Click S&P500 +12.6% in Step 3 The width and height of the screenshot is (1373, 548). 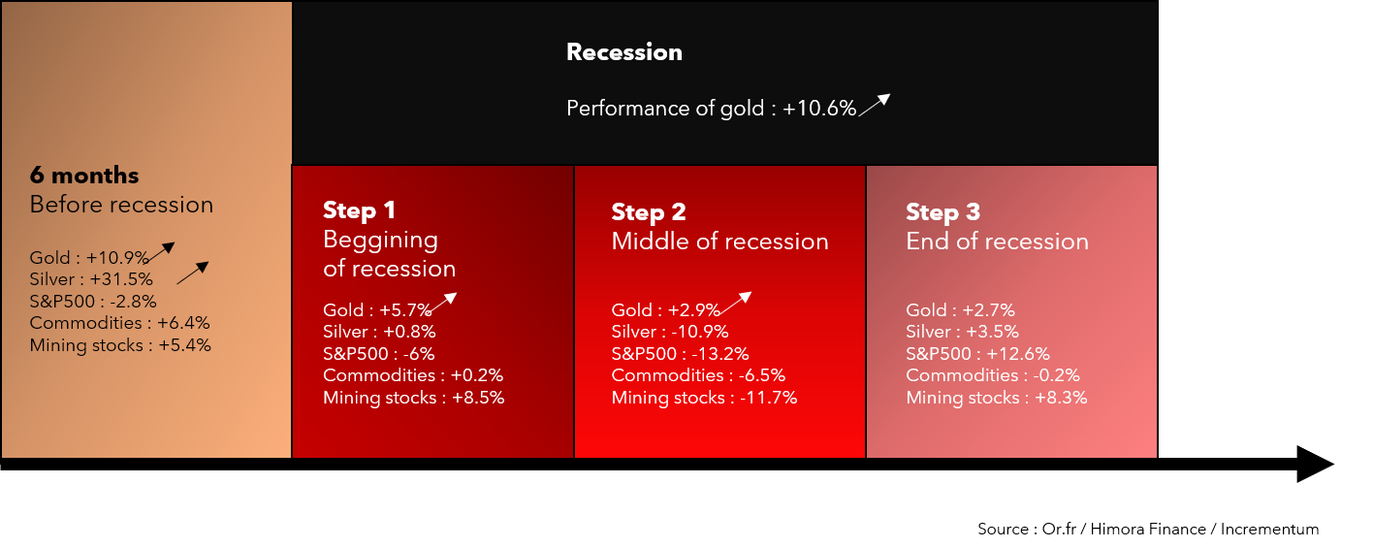(x=977, y=354)
